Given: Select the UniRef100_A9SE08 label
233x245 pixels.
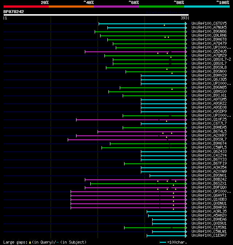Looking at the screenshot, I should click(209, 107).
